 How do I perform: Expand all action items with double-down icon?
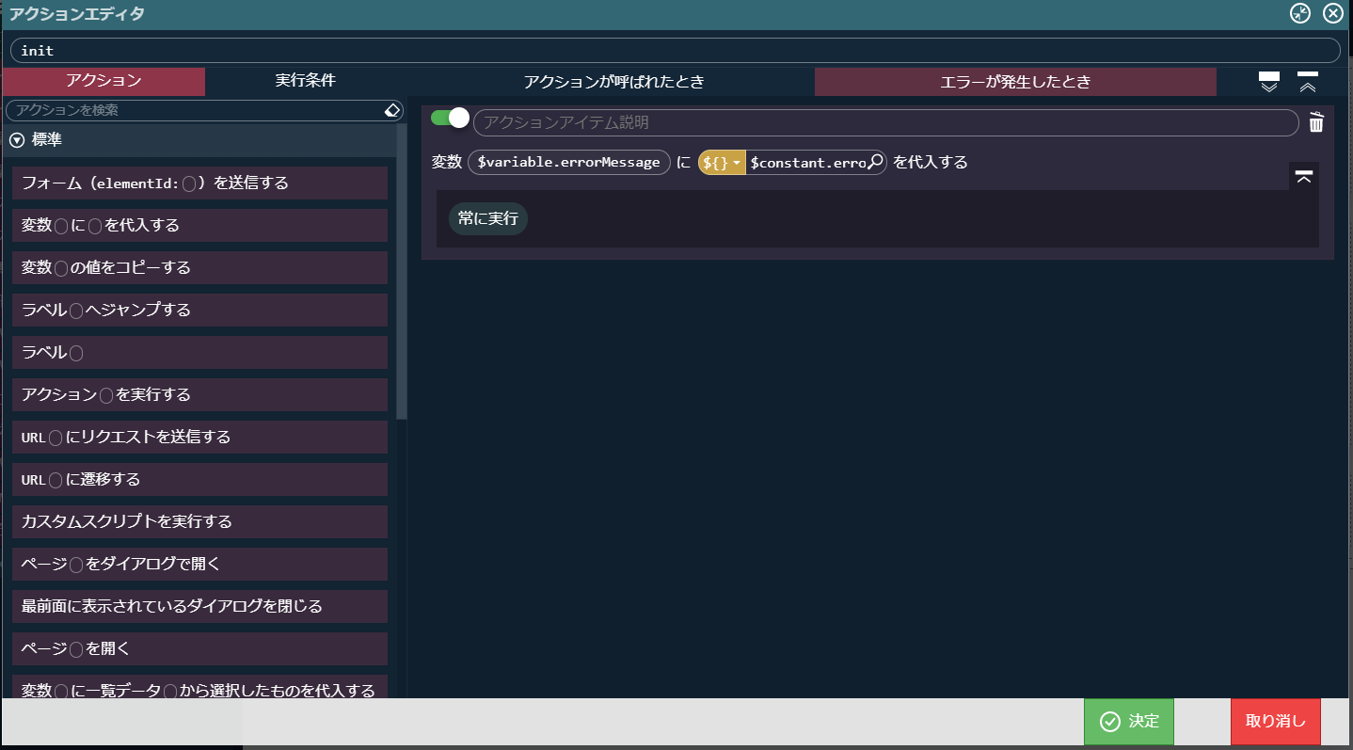(1269, 82)
